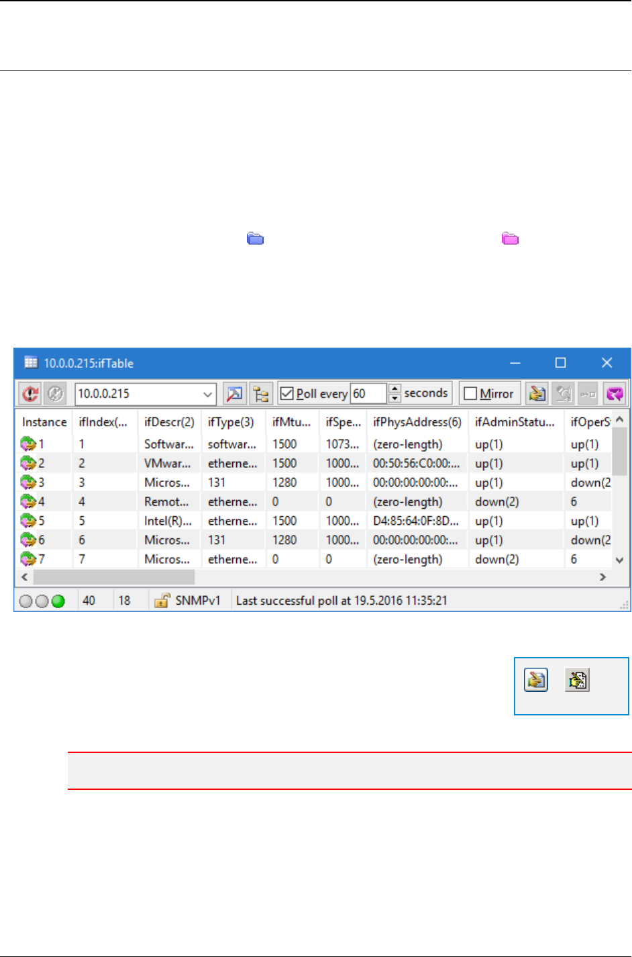Click the vertical scrollbar up arrow
Screen dimensions: 632x957
coord(620,419)
